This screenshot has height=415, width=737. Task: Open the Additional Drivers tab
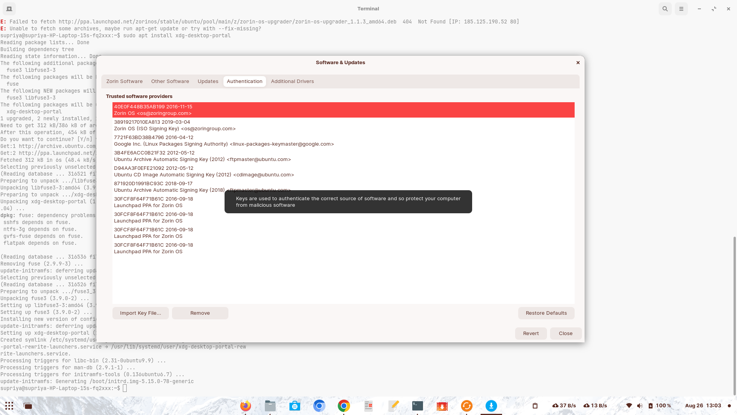click(x=292, y=81)
